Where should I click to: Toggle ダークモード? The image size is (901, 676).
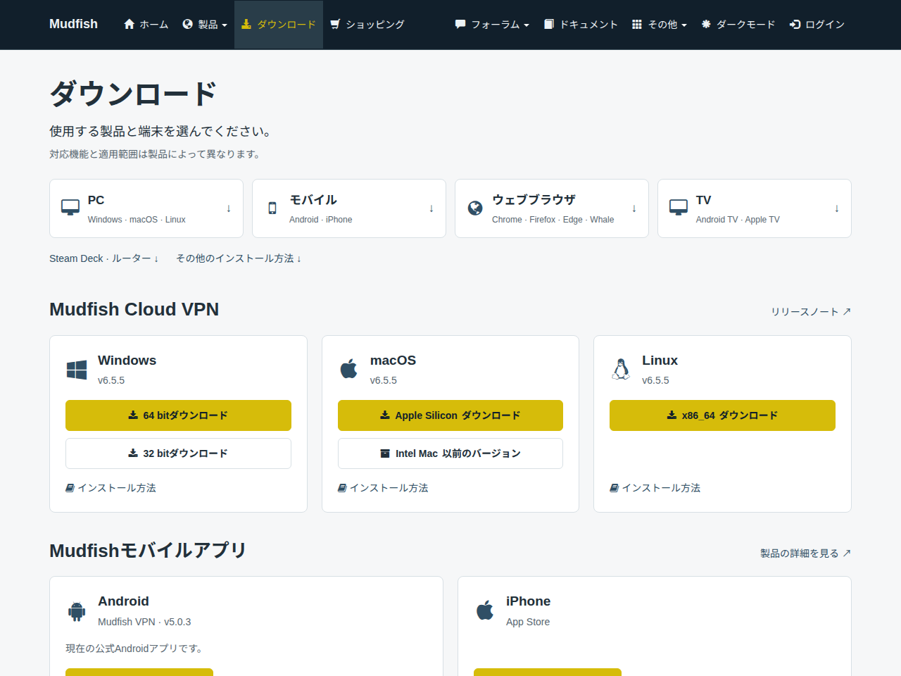(x=738, y=25)
